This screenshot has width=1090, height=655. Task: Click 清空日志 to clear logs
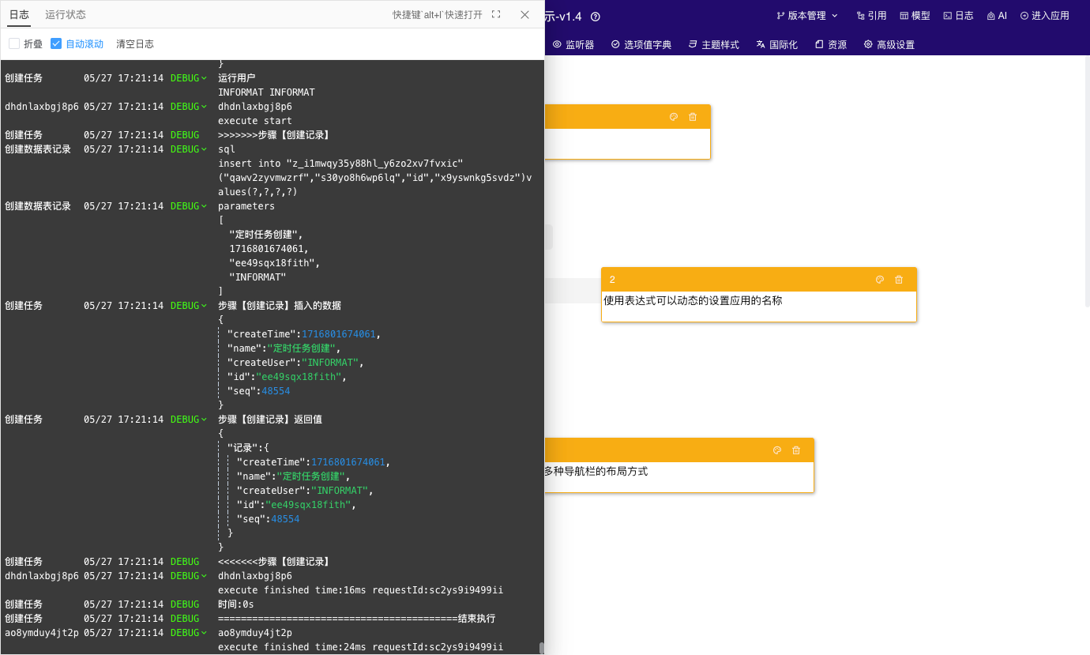pos(135,44)
